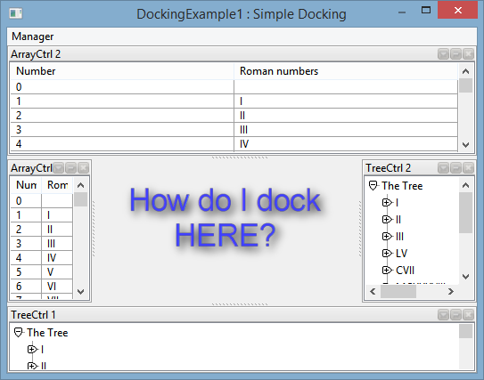484x380 pixels.
Task: Click the Number column header in ArrayCtrl 2
Action: [x=122, y=71]
